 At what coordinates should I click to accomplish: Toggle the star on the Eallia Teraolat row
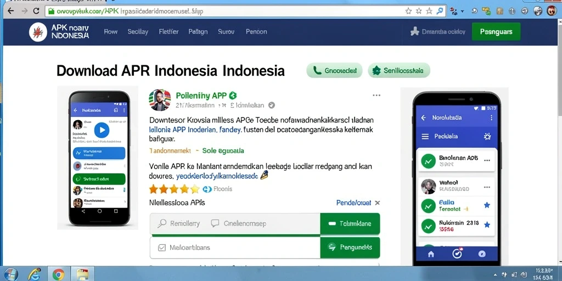(487, 205)
